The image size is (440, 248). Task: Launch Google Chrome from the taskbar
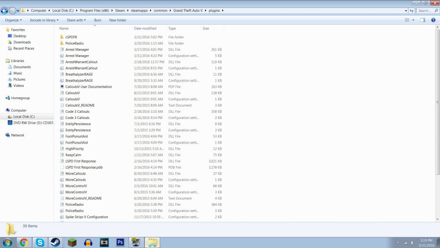pos(24,242)
